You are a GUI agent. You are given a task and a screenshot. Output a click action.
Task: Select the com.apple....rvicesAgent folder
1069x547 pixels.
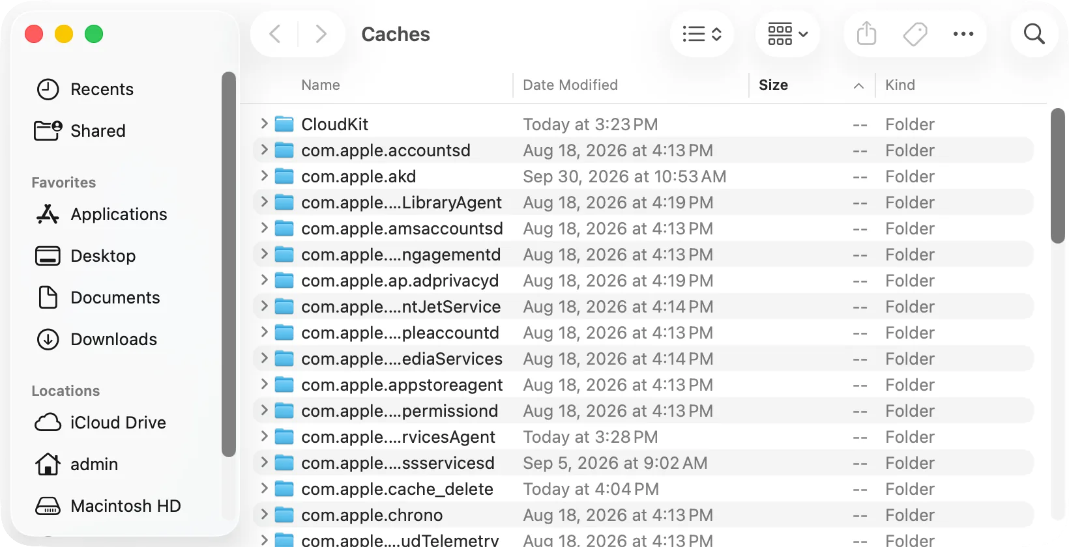(x=643, y=437)
